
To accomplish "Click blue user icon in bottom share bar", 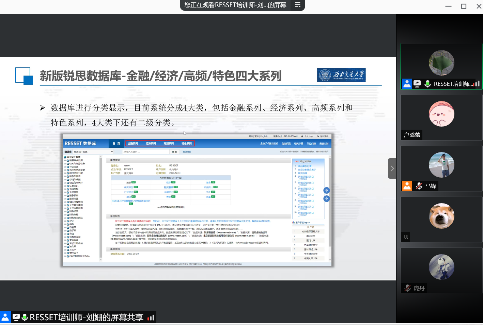I will tap(5, 317).
